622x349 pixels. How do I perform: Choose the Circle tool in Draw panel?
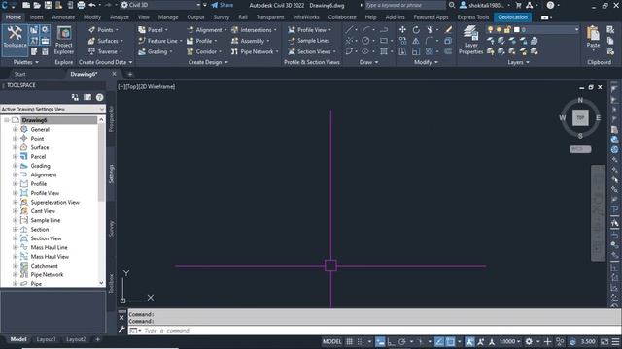pyautogui.click(x=365, y=41)
